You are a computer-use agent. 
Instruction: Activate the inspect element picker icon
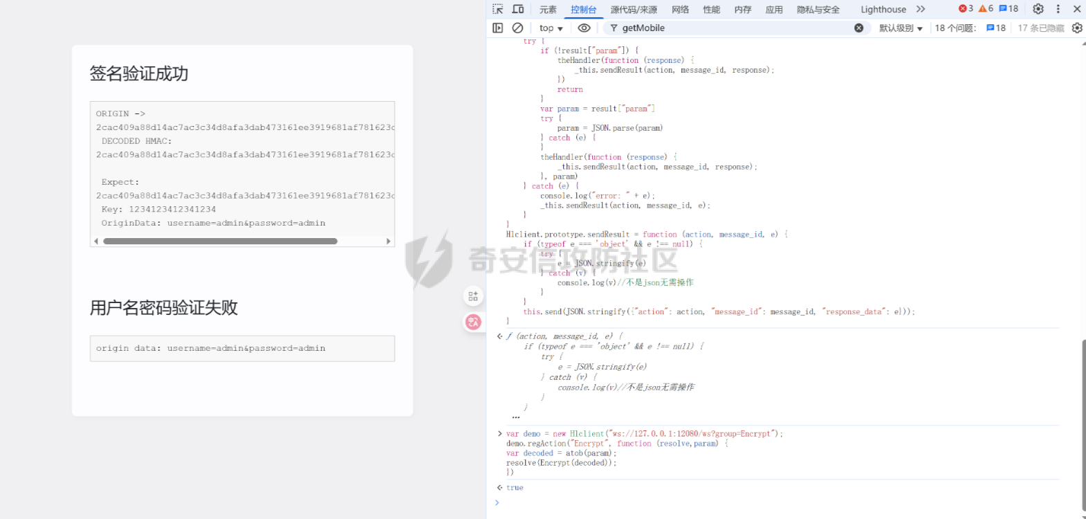pyautogui.click(x=498, y=9)
